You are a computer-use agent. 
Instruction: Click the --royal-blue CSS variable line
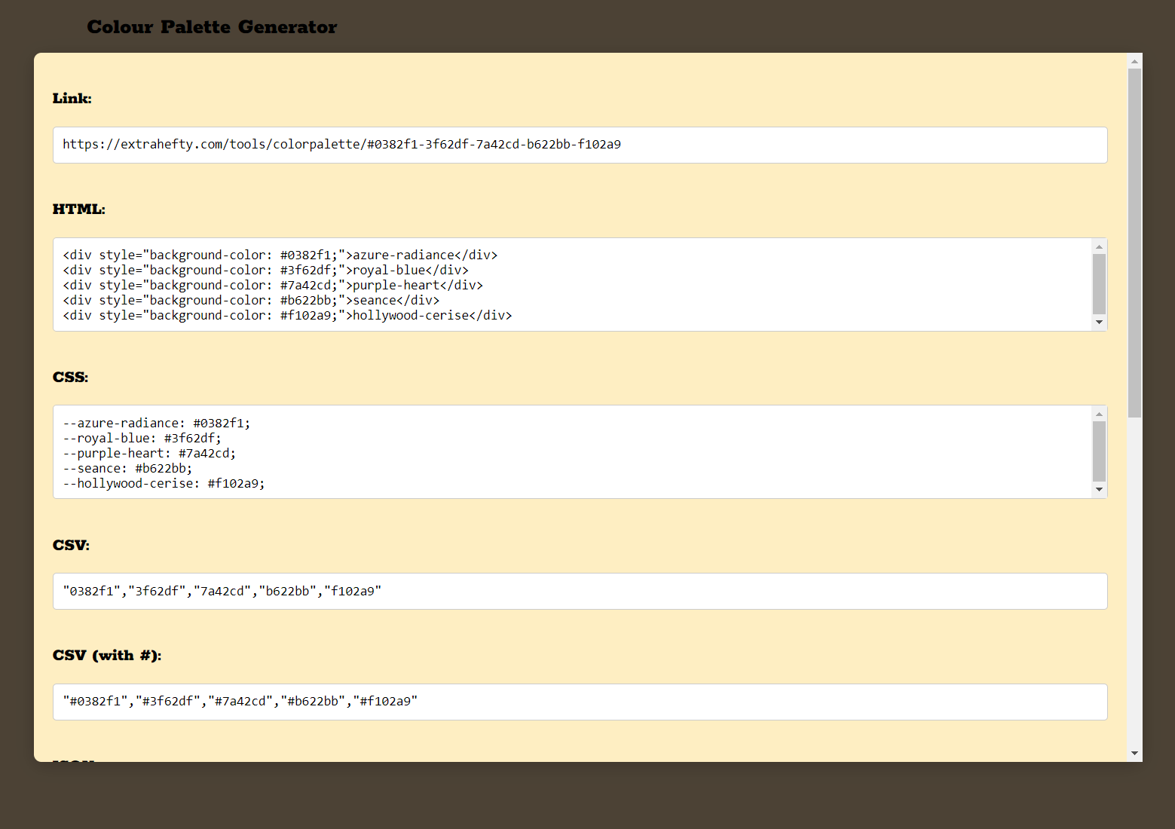click(x=142, y=439)
